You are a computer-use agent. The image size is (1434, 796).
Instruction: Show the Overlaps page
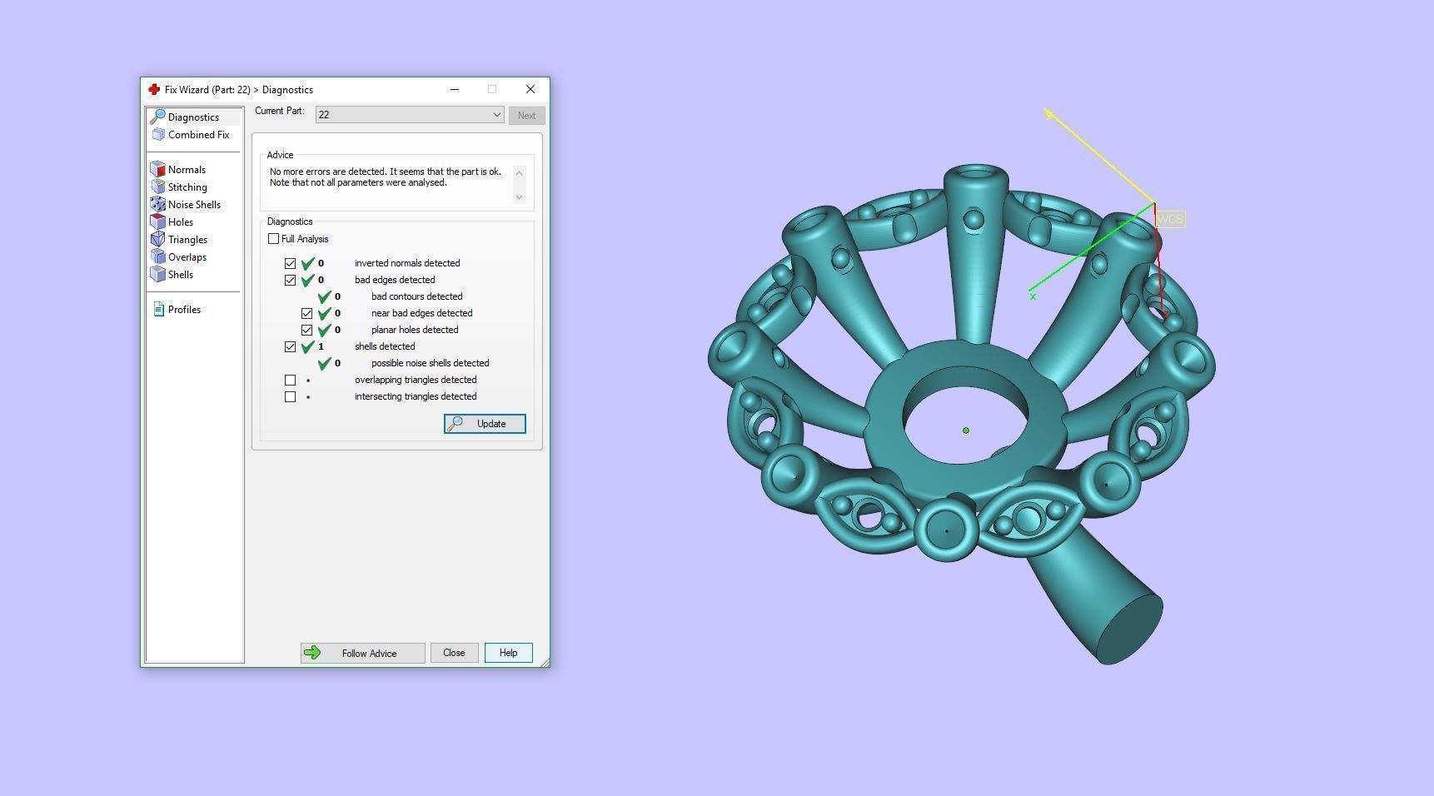click(187, 257)
